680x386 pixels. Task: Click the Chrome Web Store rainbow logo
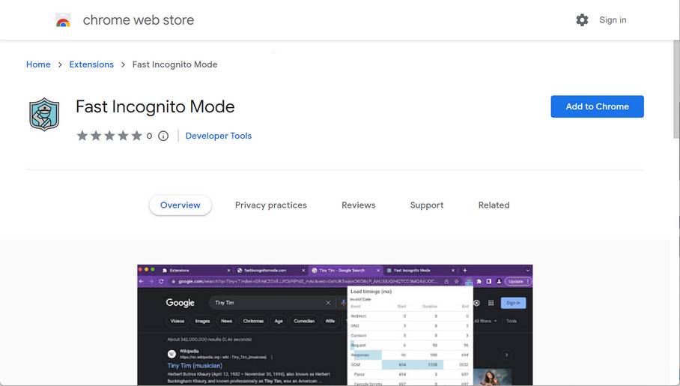63,20
